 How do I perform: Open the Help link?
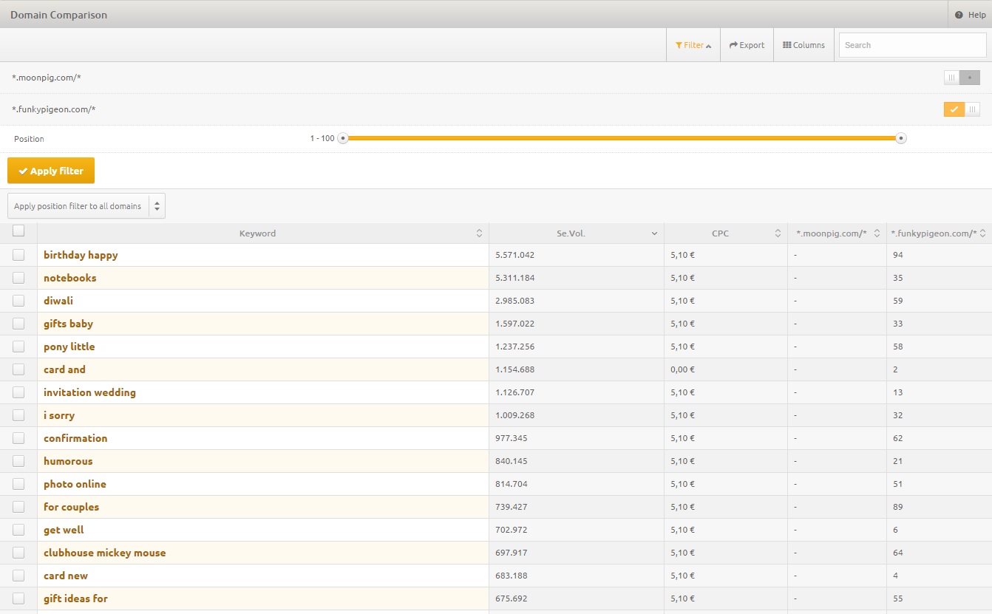click(970, 15)
